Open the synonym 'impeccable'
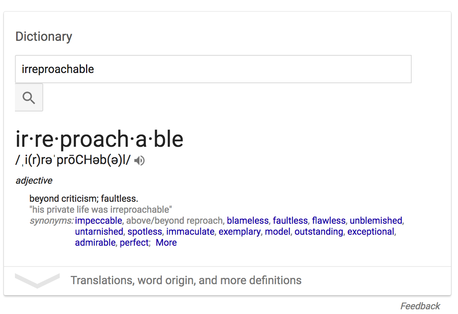 (x=99, y=221)
